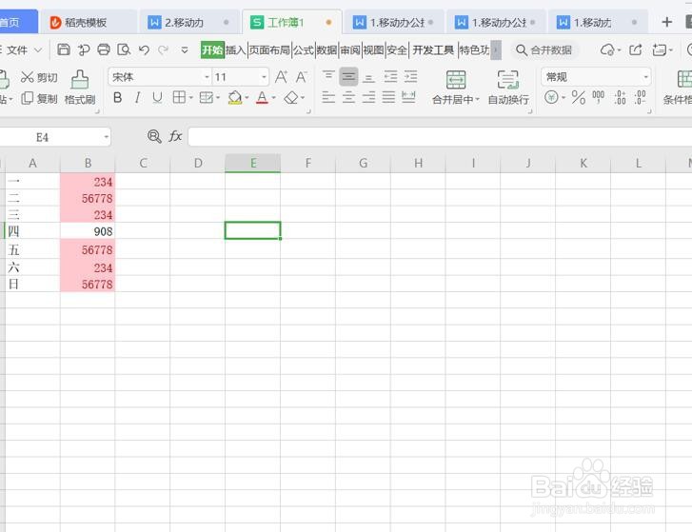Increase indent in cell
This screenshot has height=532, width=692.
pyautogui.click(x=410, y=77)
